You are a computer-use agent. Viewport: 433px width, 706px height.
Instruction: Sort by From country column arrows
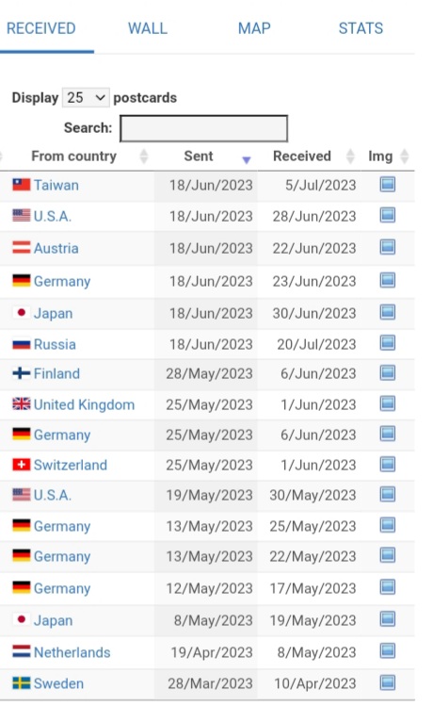coord(144,156)
